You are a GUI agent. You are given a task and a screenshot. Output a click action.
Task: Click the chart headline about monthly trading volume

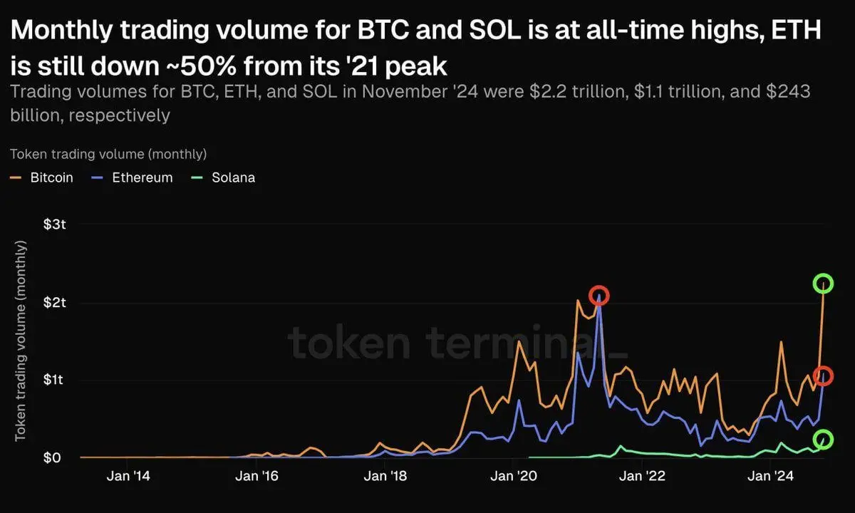tap(416, 48)
